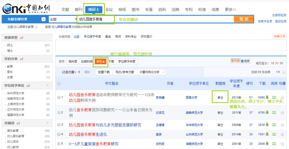The image size is (289, 149).
Task: Open chart icon beside 学位授予单位
Action: [x=28, y=85]
